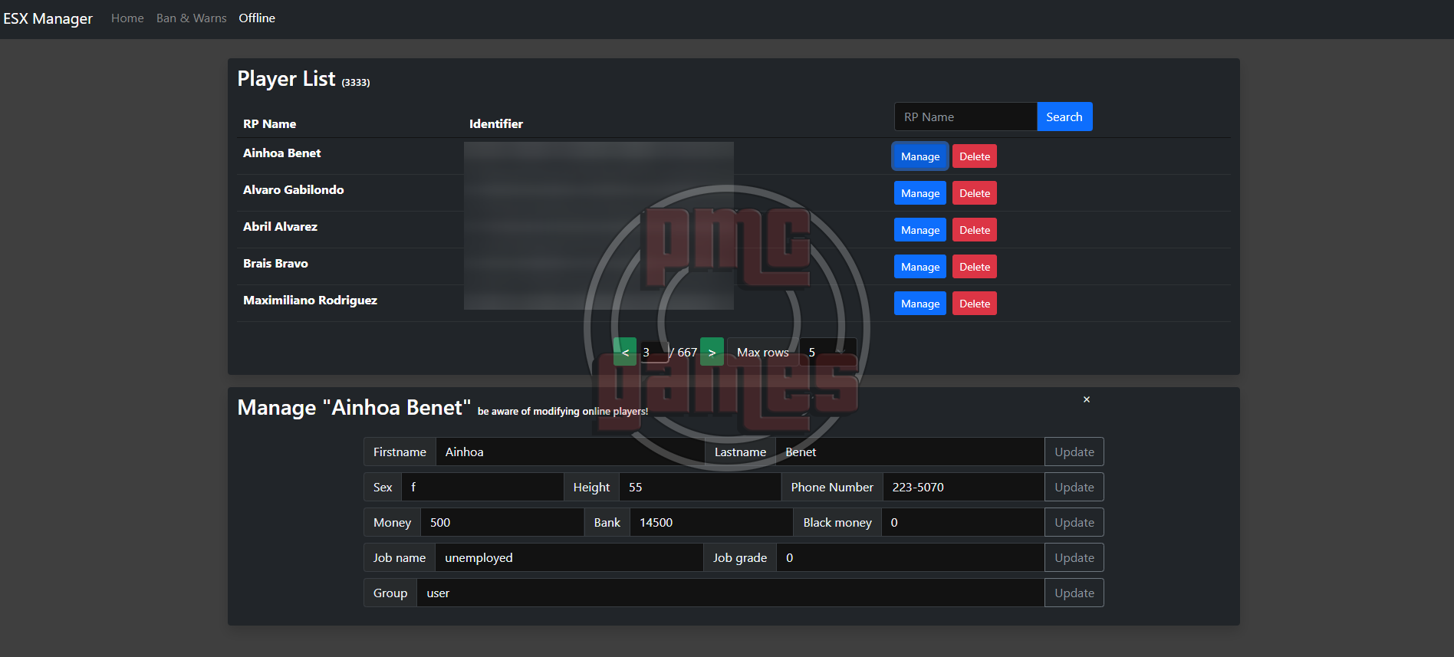Image resolution: width=1454 pixels, height=657 pixels.
Task: Edit the Job name field
Action: [569, 557]
